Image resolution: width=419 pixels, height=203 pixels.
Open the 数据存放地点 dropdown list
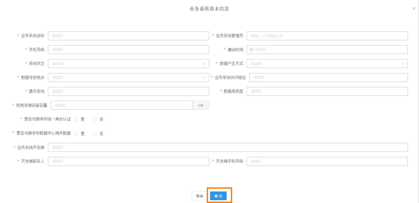click(128, 77)
